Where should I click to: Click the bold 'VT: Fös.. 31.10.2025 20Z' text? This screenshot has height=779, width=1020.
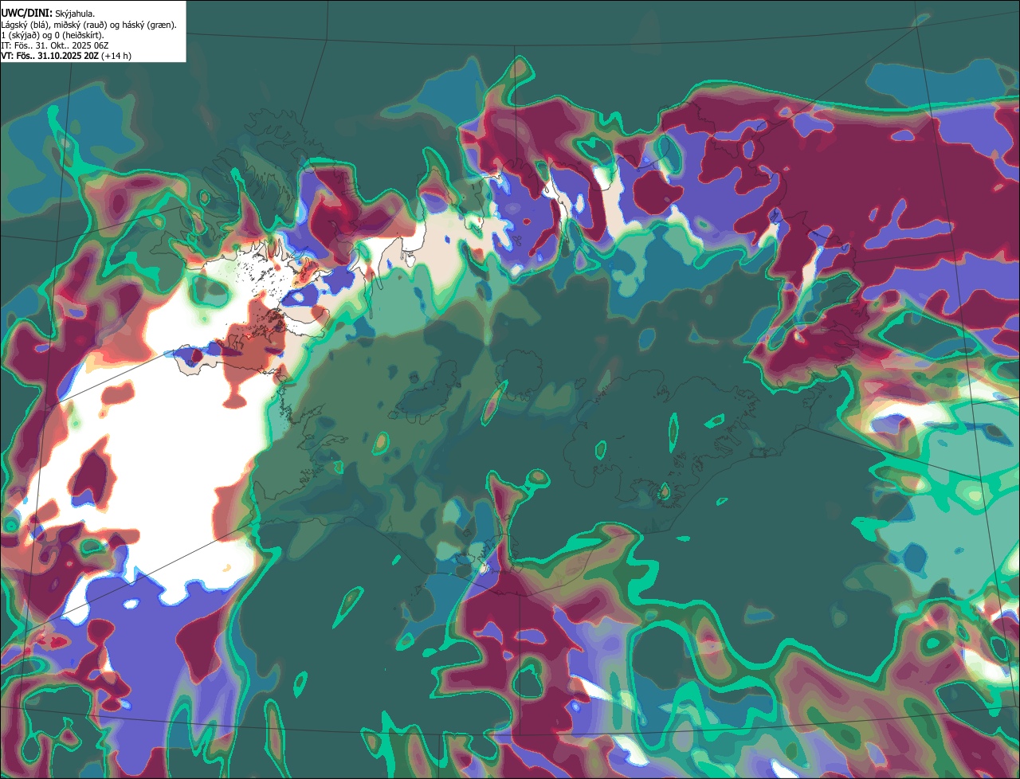[49, 56]
